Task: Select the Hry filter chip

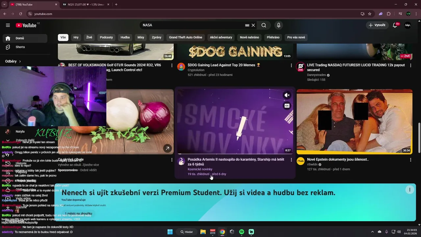Action: tap(76, 38)
